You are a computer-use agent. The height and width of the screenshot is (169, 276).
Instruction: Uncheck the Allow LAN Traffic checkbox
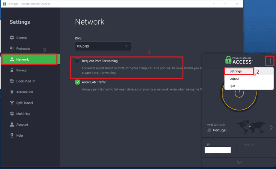(x=77, y=82)
